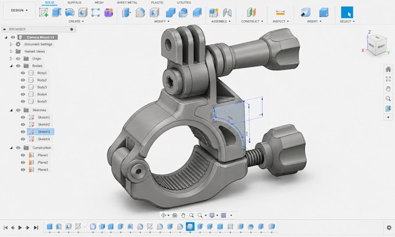Switch to the SHEET METAL tab
The image size is (395, 237).
tap(127, 2)
